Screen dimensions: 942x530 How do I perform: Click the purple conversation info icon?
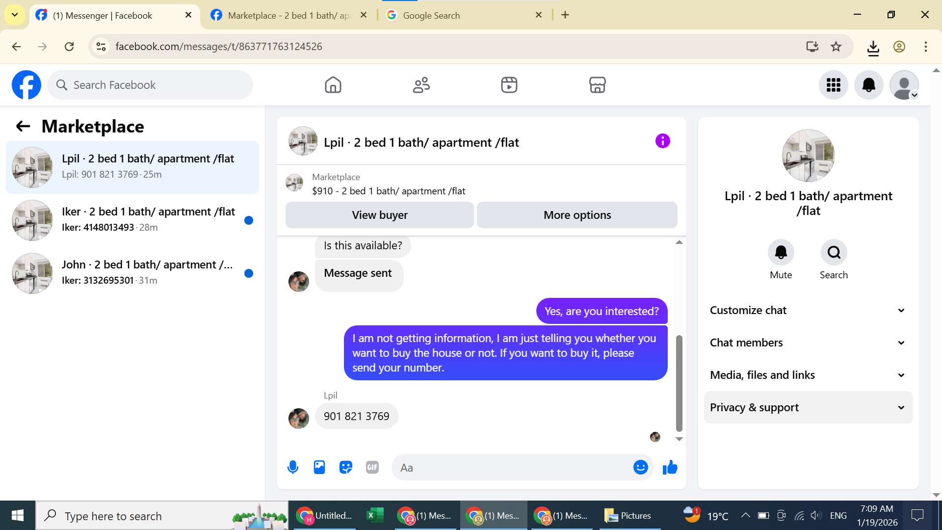[662, 141]
